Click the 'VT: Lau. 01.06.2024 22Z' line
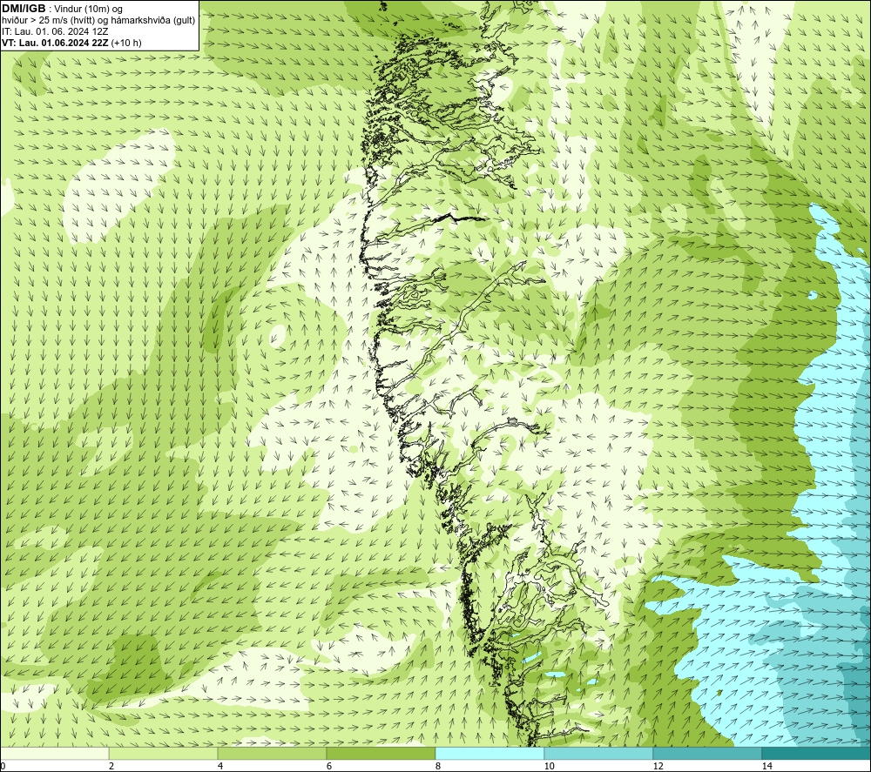Screen dimensions: 871x772 tap(55, 43)
